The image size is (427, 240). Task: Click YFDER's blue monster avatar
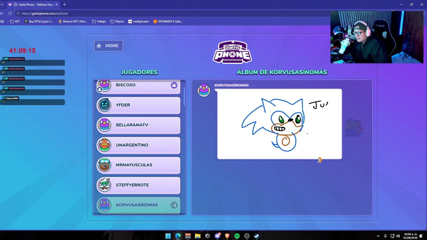104,105
